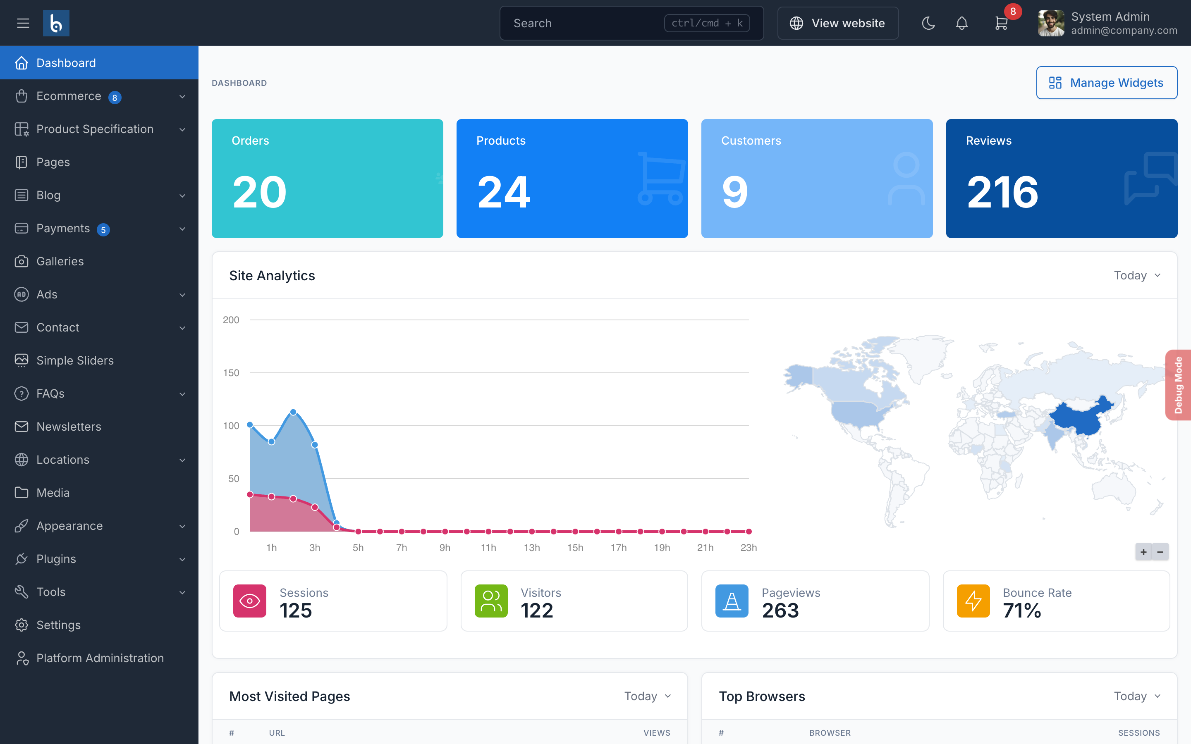Image resolution: width=1191 pixels, height=744 pixels.
Task: Zoom in on the world map
Action: point(1143,552)
